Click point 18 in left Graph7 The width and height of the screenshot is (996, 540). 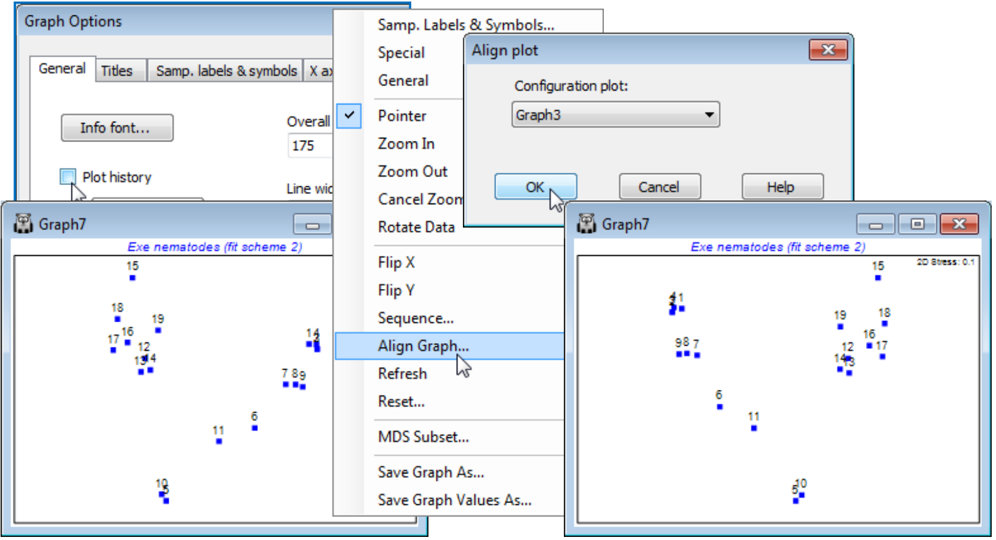[x=118, y=319]
